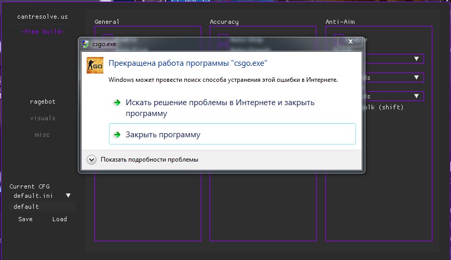The height and width of the screenshot is (260, 451).
Task: Click the '-free build-' label
Action: [42, 32]
